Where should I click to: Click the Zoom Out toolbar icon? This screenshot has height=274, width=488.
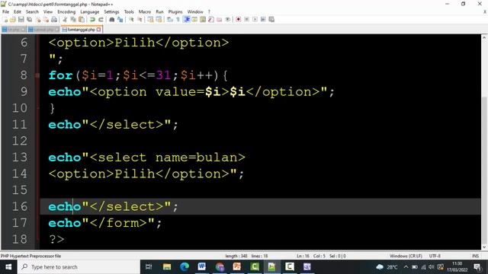(140, 19)
